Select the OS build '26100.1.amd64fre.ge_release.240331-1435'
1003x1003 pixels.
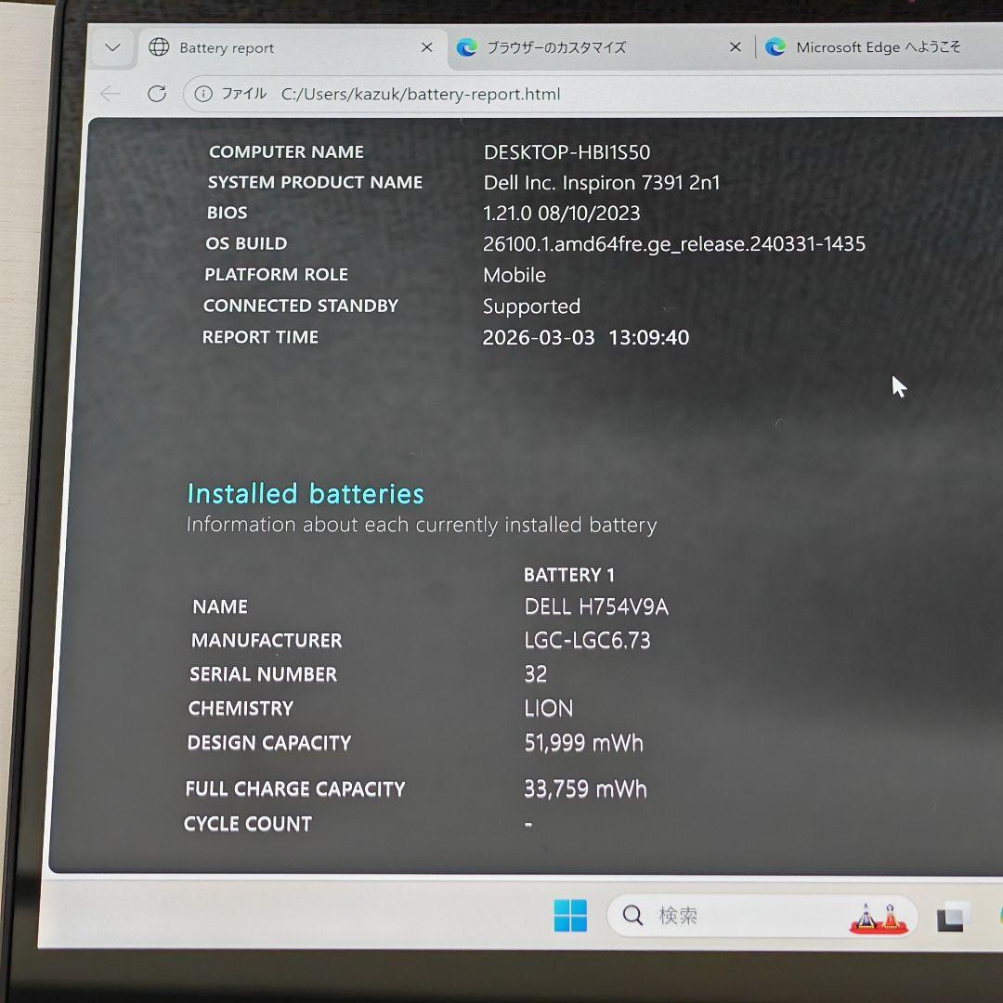tap(674, 243)
